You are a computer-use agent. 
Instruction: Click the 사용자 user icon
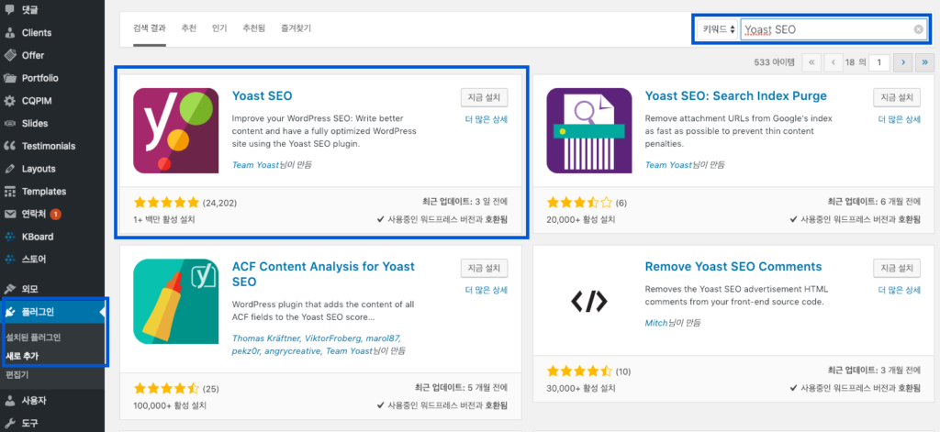(x=9, y=400)
